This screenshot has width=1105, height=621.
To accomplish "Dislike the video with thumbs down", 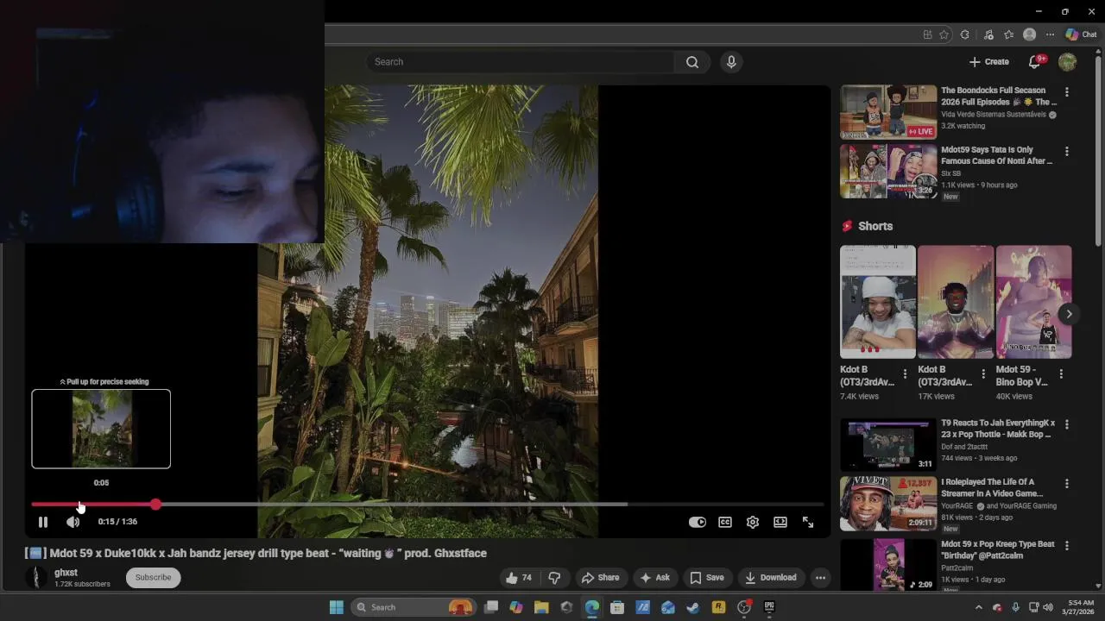I will pos(555,578).
